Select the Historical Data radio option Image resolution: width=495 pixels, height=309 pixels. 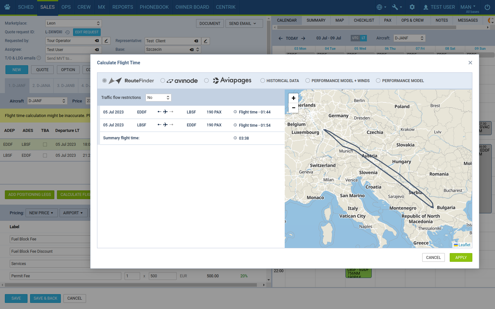[263, 80]
